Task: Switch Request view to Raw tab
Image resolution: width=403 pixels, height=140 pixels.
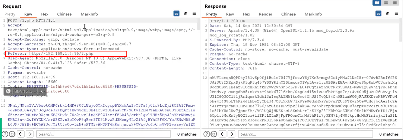Action: 28,14
